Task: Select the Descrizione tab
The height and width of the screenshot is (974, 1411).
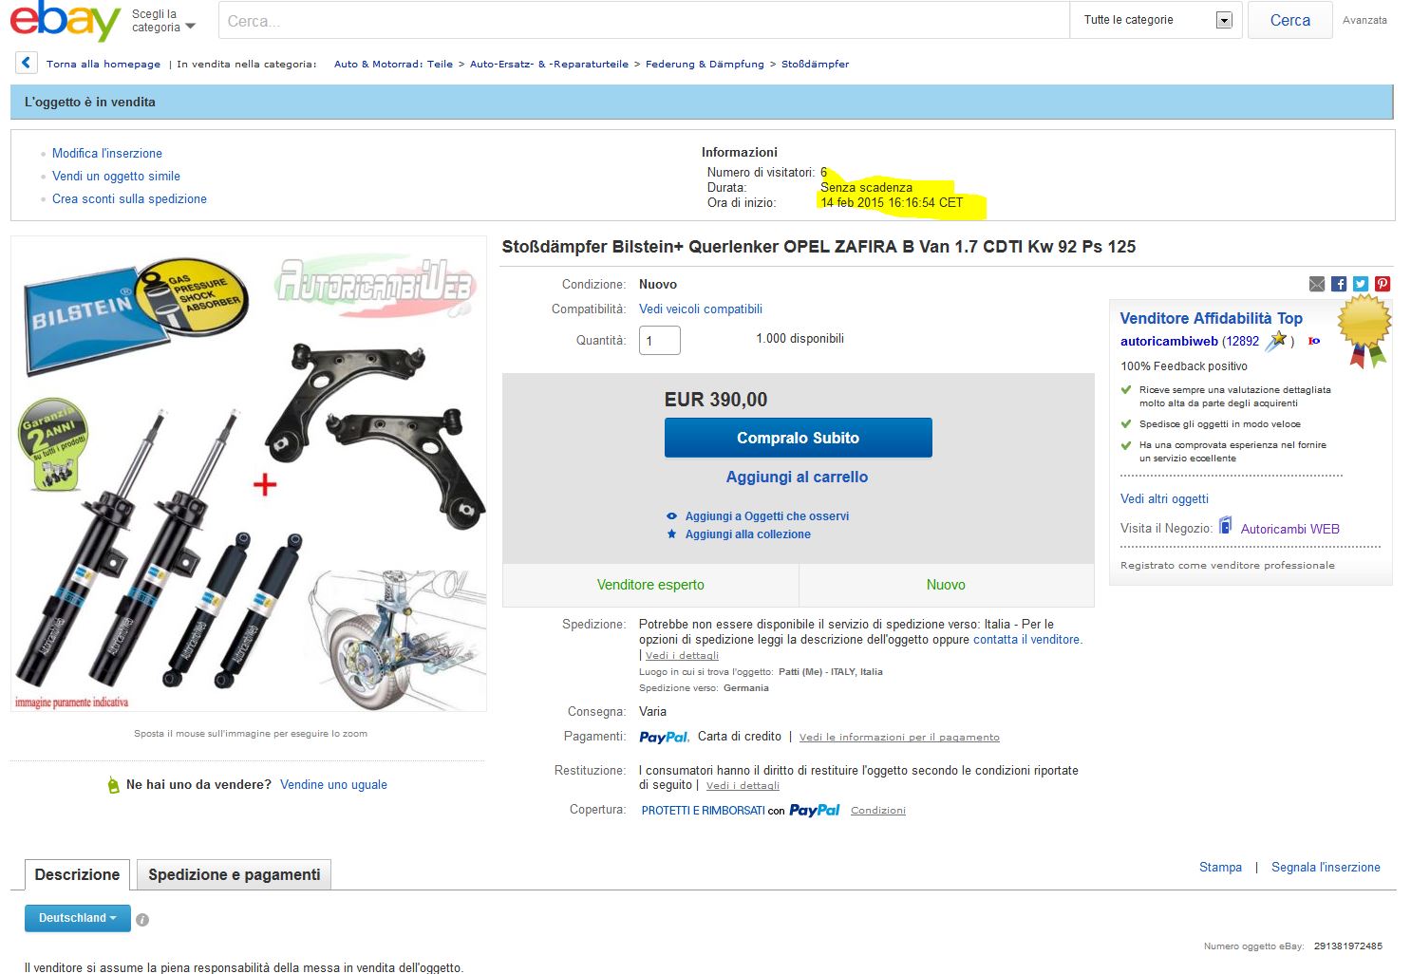Action: (x=77, y=874)
